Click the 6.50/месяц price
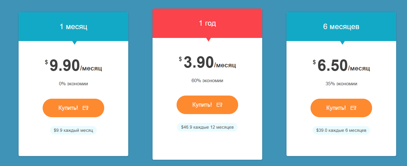Viewport: 407px width, 166px height. click(x=343, y=66)
